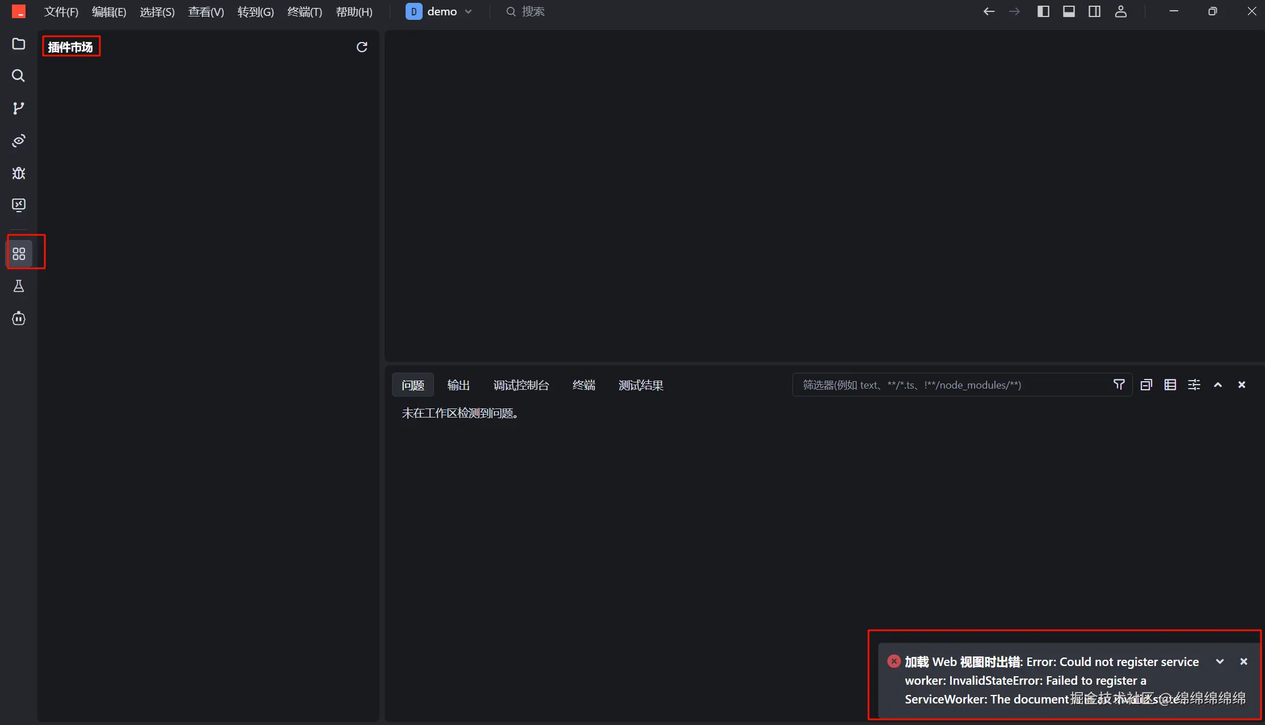Click the filter funnel button

1119,385
